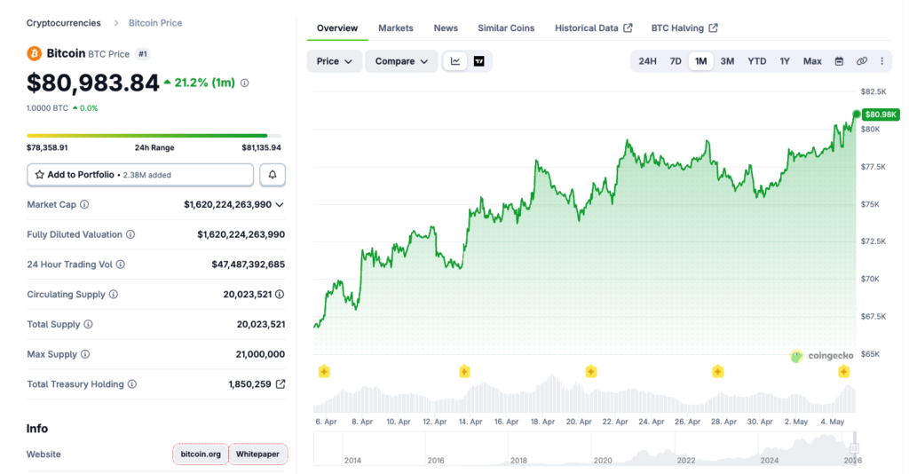Click info icon next to 21.2% (1m)

(x=245, y=83)
